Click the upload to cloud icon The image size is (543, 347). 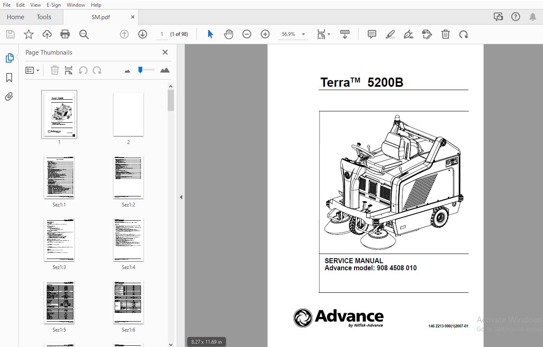47,34
